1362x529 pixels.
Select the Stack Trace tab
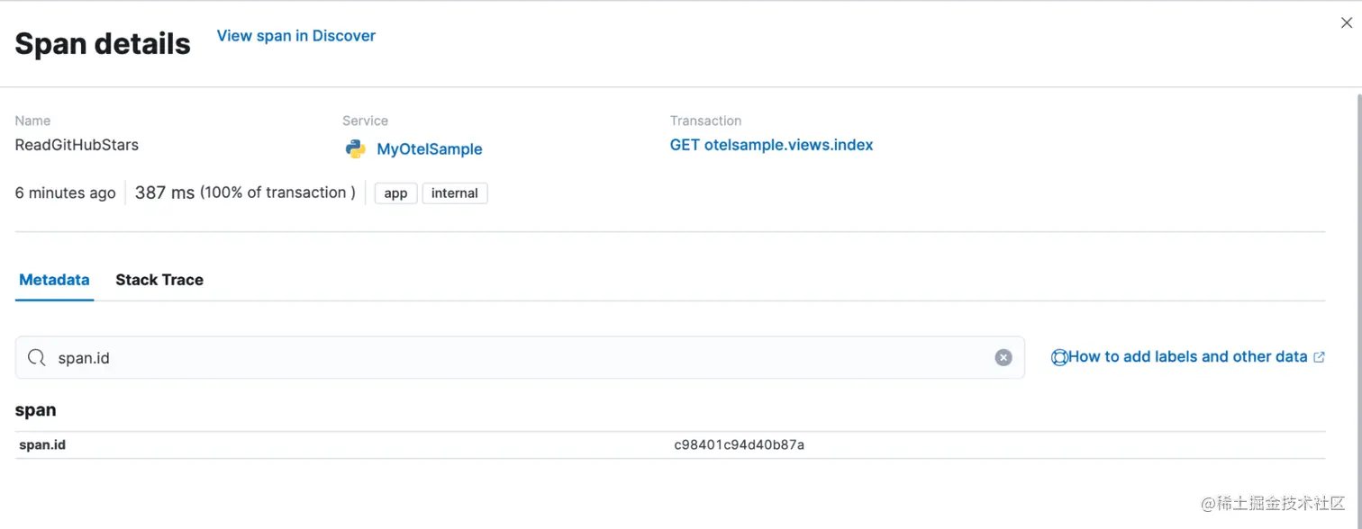159,280
